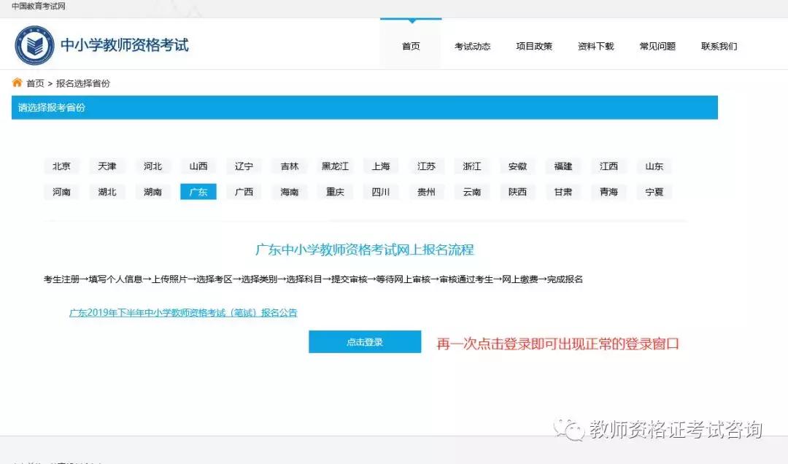Switch to the 首页 navigation tab
788x464 pixels.
pos(409,45)
